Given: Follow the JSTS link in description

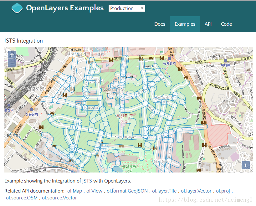Looking at the screenshot, I should [x=87, y=181].
